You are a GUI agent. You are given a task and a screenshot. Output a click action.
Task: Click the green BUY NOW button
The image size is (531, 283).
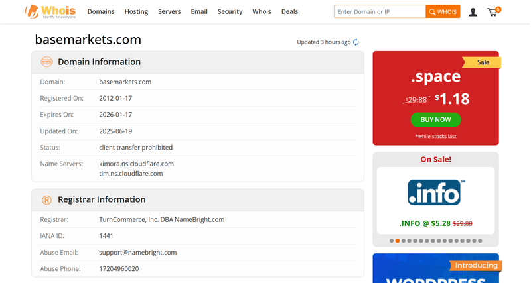point(435,120)
